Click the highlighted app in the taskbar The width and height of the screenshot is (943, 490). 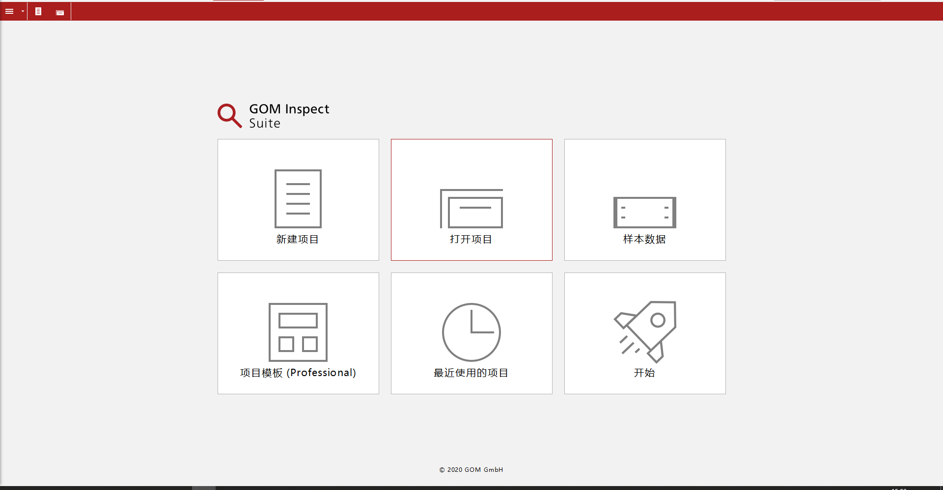coord(203,488)
